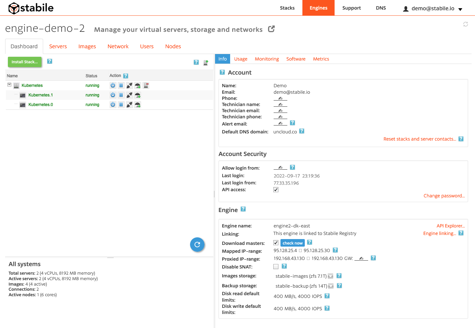Click the power icon for Kubernetes.1
The height and width of the screenshot is (328, 475).
coord(113,95)
